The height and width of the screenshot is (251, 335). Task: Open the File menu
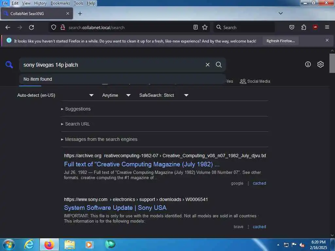(x=5, y=3)
